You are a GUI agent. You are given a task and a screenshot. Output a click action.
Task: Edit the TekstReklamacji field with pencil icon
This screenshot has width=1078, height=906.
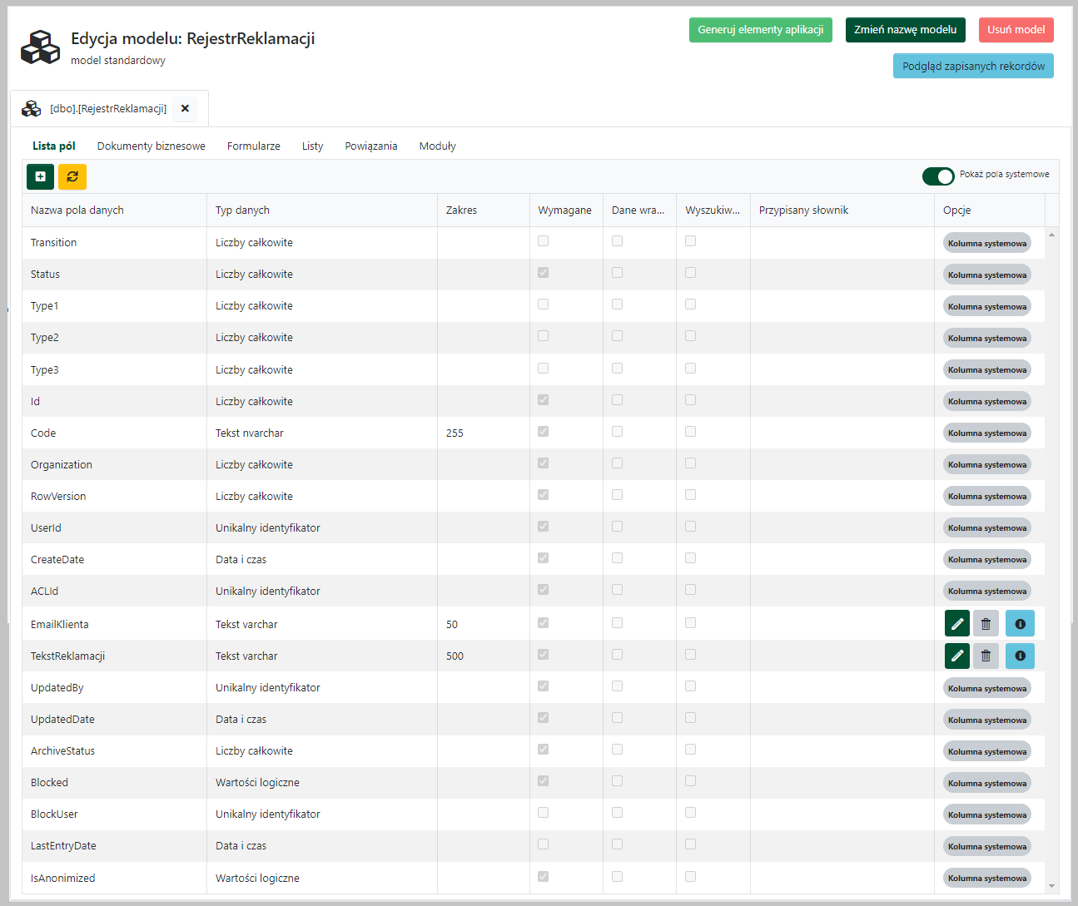957,656
